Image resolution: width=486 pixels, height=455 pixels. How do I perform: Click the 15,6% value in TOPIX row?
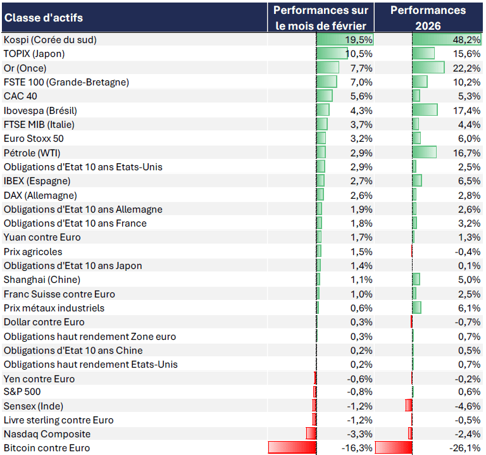467,54
